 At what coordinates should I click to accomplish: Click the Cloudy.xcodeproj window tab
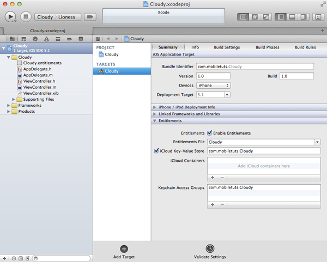(x=47, y=31)
